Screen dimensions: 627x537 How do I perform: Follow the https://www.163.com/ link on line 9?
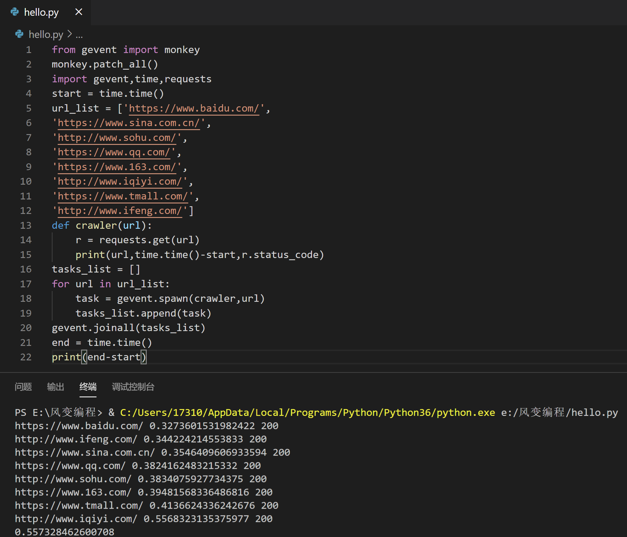click(x=117, y=167)
